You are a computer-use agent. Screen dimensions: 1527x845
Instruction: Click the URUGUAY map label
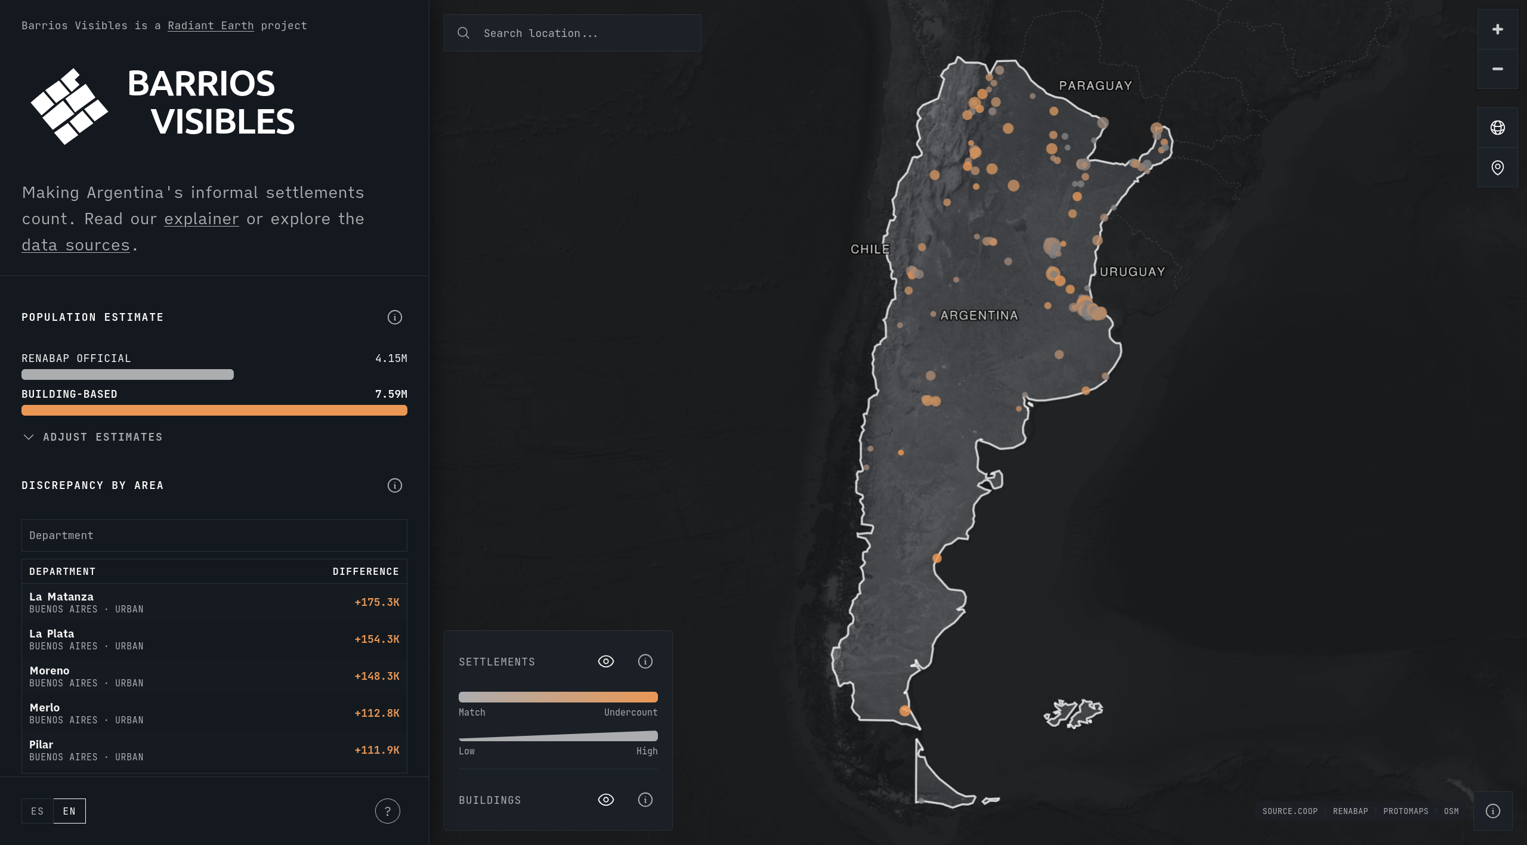[1133, 272]
